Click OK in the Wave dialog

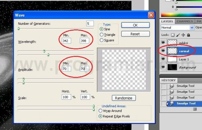tap(136, 25)
